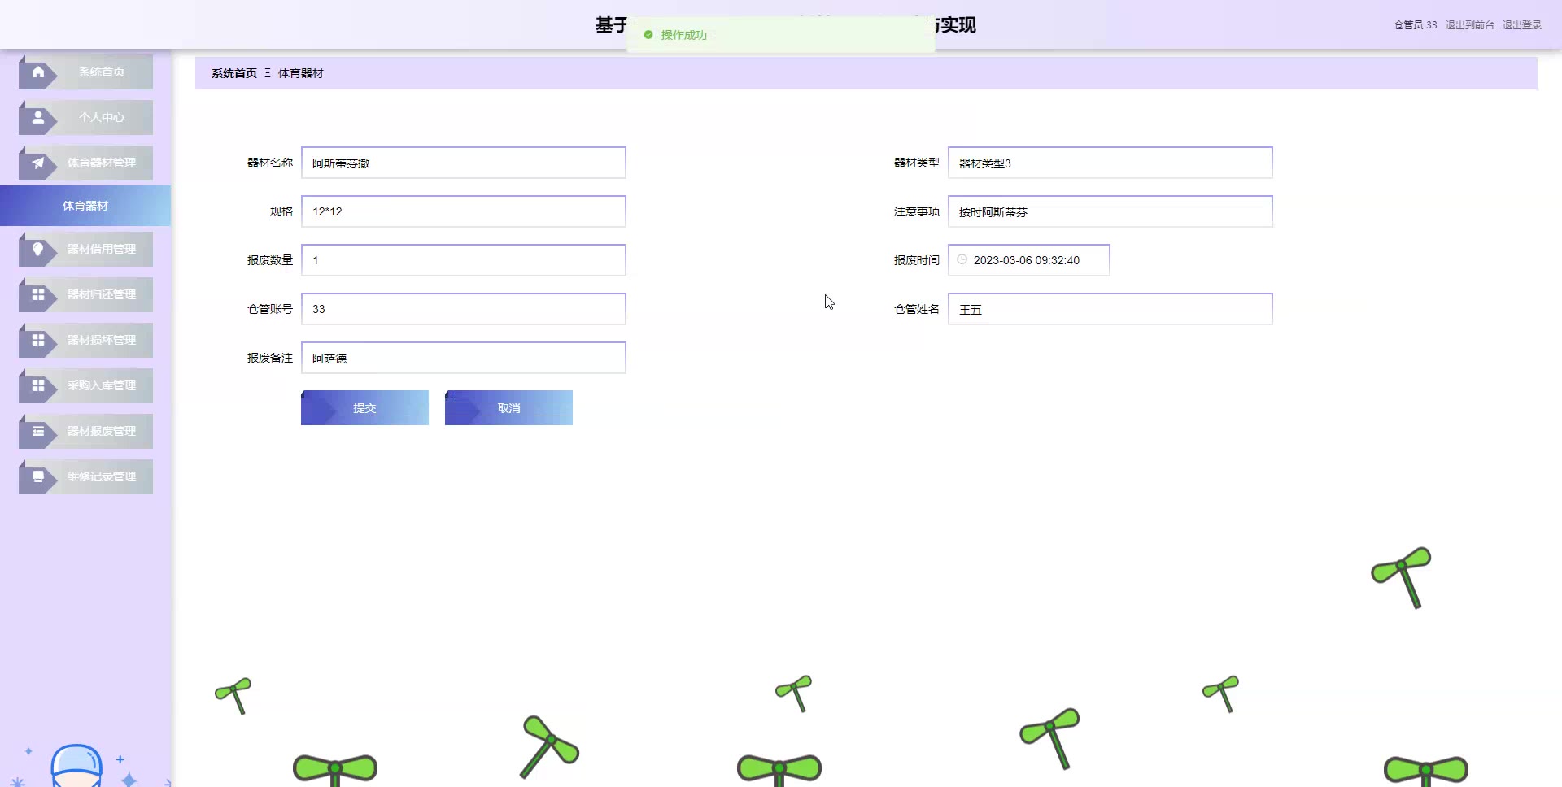Screen dimensions: 1562x787
Task: Click the 仓管姓名 field label
Action: [917, 309]
